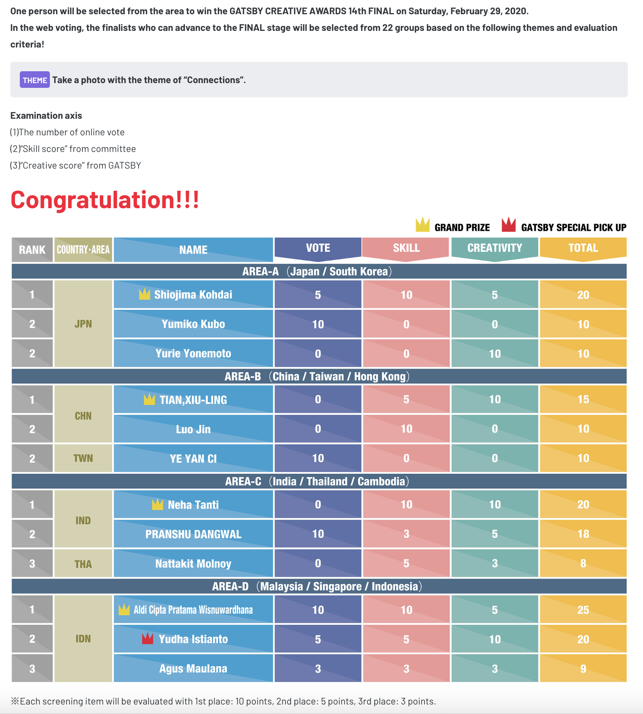Image resolution: width=643 pixels, height=714 pixels.
Task: Click the crown beside Aldi Cipta Pratama Wisnuwardhana
Action: pyautogui.click(x=124, y=610)
